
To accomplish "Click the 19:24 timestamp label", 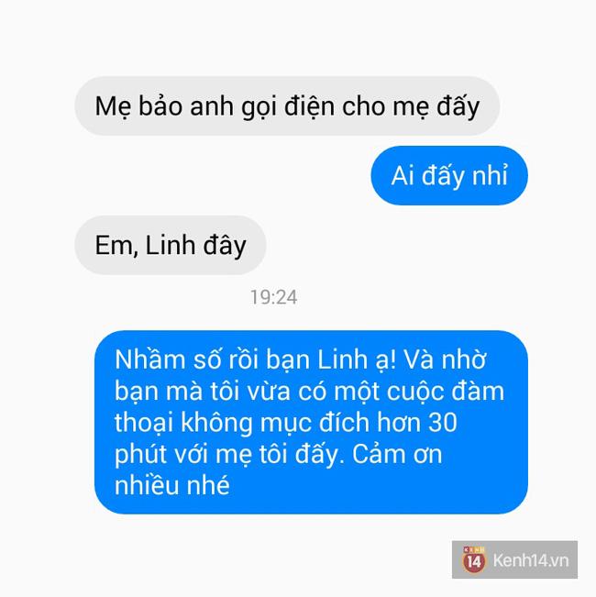I will (x=273, y=297).
